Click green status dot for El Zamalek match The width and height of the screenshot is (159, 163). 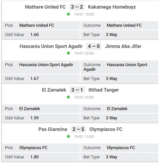pos(68,97)
